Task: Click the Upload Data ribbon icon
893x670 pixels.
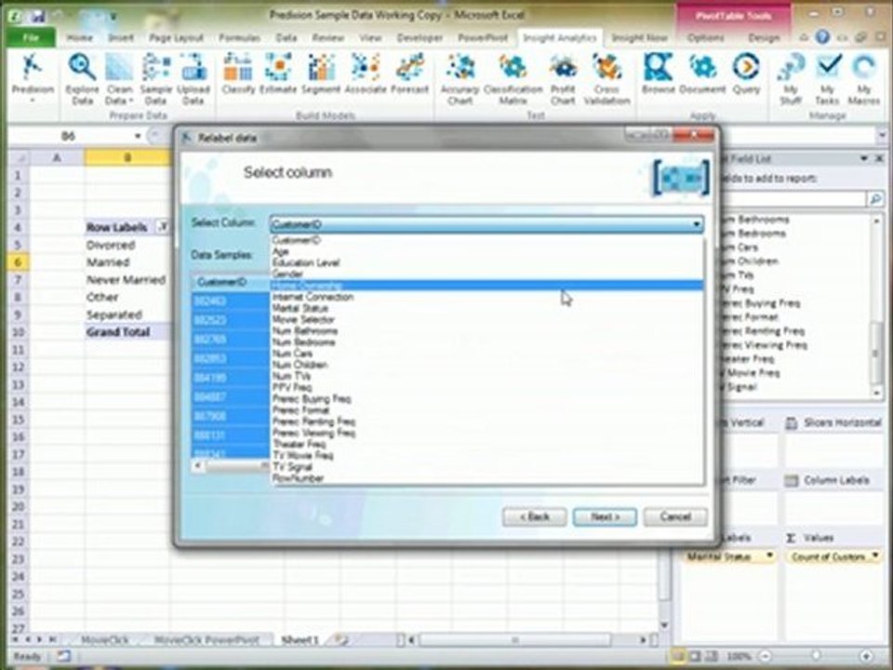Action: pos(193,78)
